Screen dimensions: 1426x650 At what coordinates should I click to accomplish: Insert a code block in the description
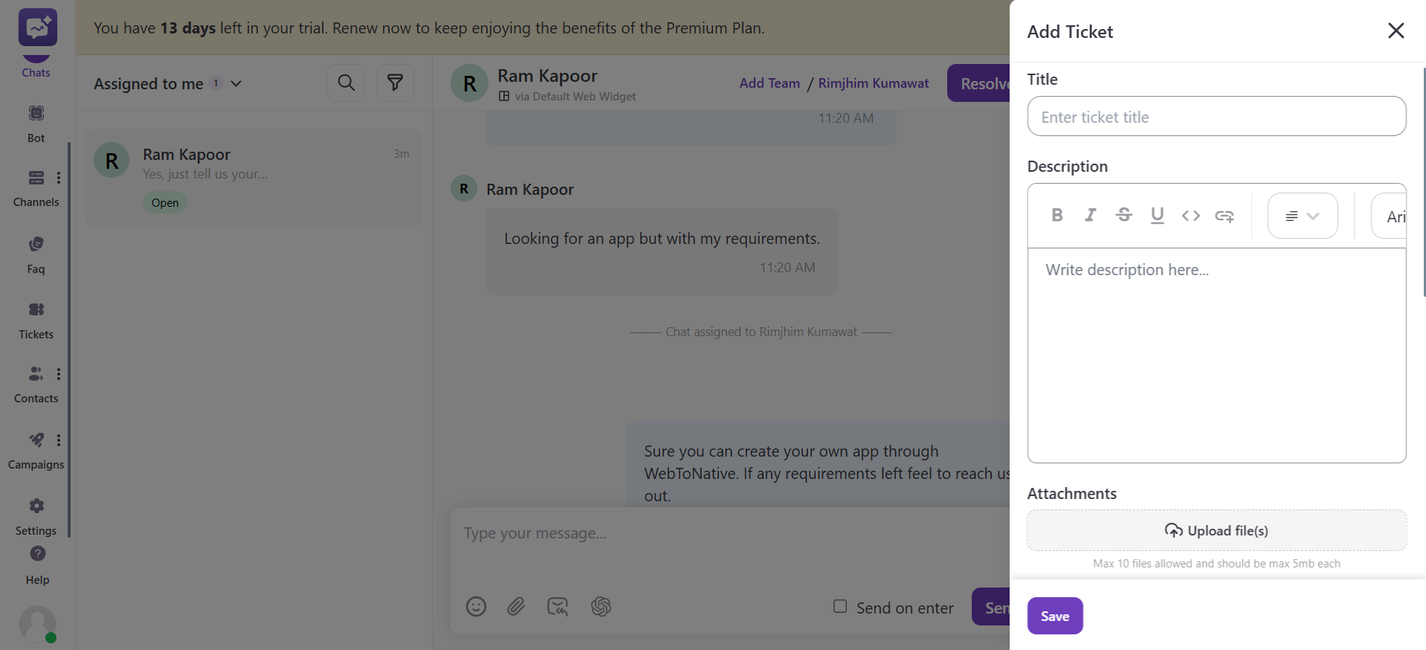tap(1190, 216)
